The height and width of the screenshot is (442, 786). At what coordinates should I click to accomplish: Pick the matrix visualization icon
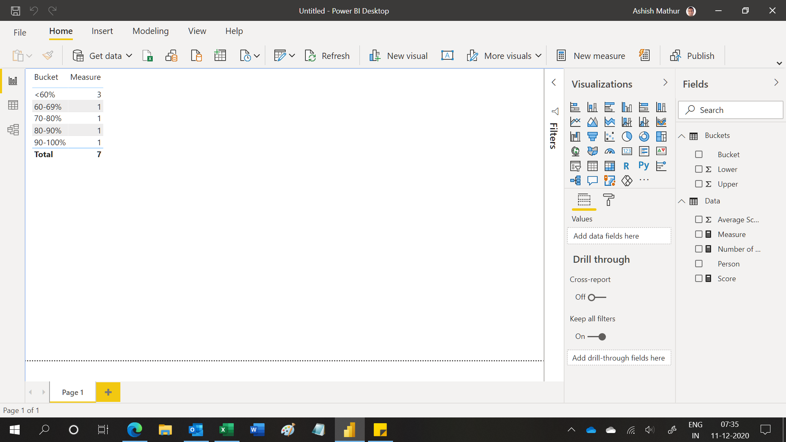point(610,166)
